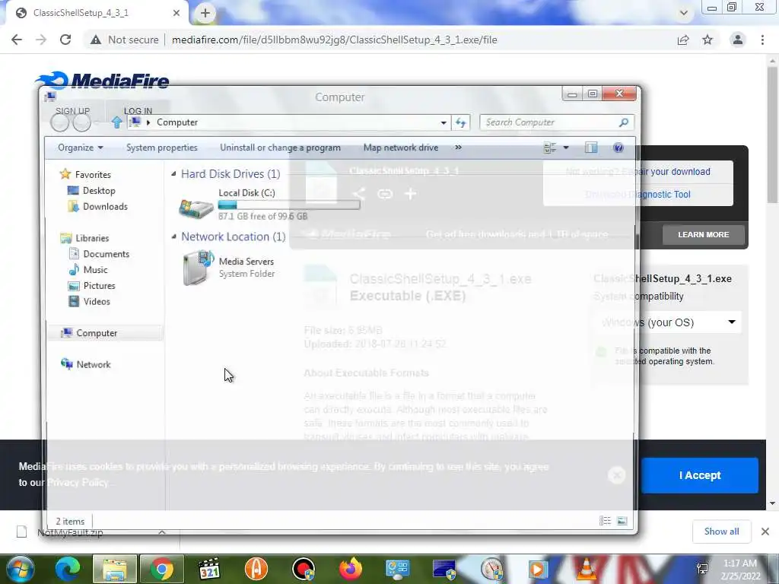This screenshot has height=584, width=779.
Task: Click the Chrome share page icon
Action: point(683,40)
